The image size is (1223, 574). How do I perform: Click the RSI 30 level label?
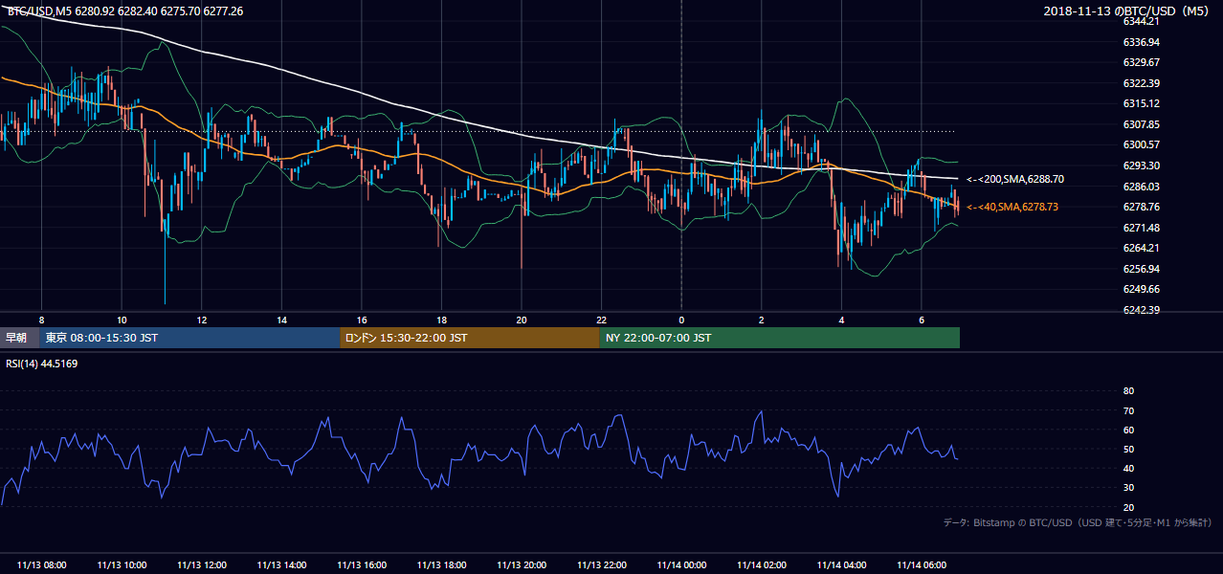[x=1128, y=488]
